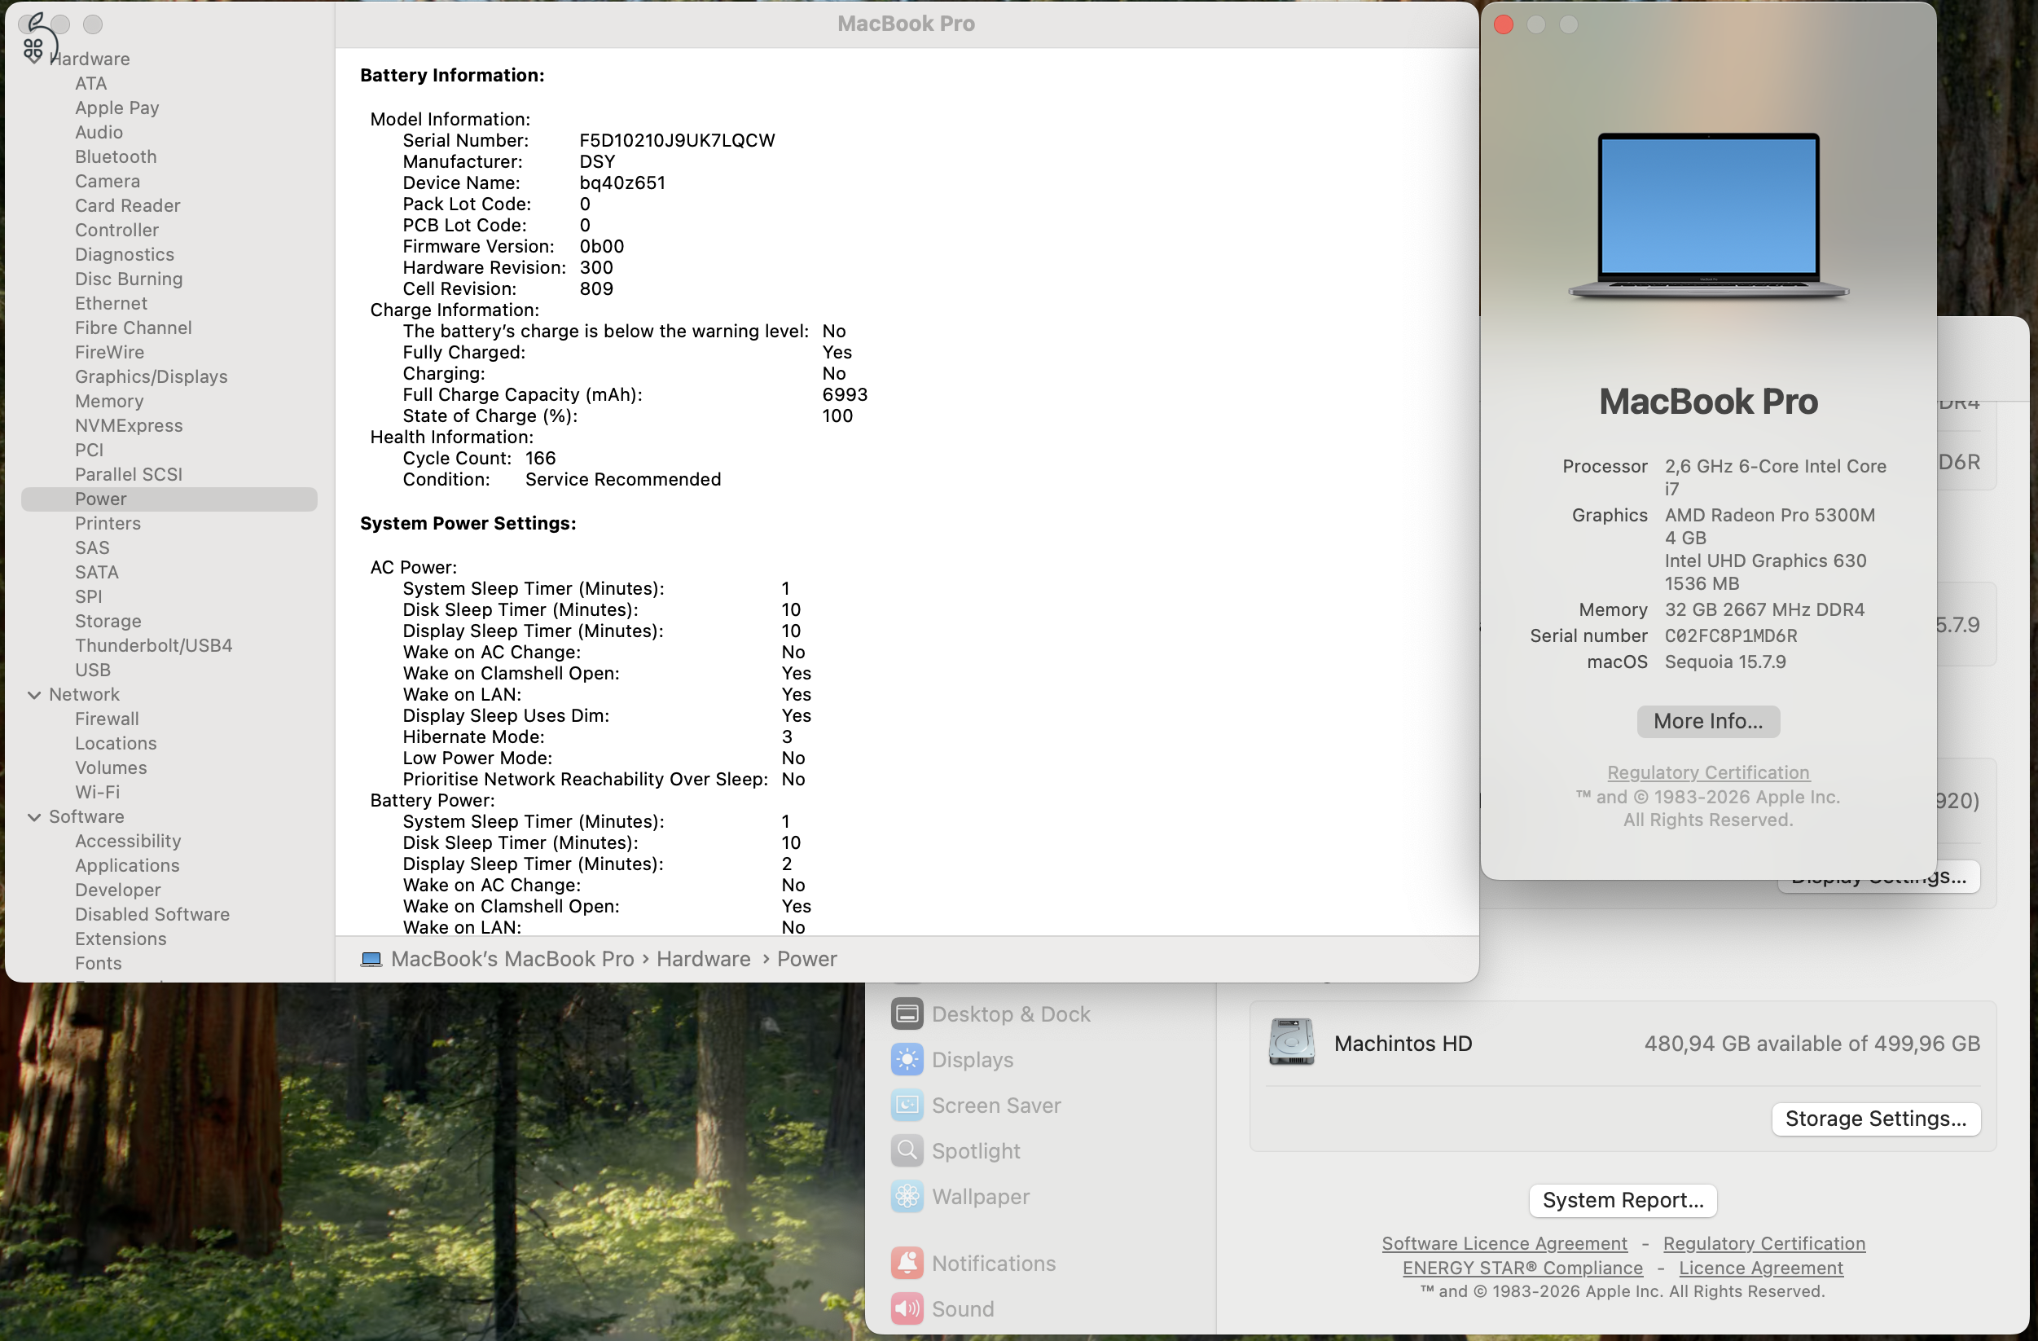Select Parallel SCSI in the sidebar
2038x1341 pixels.
coord(130,474)
